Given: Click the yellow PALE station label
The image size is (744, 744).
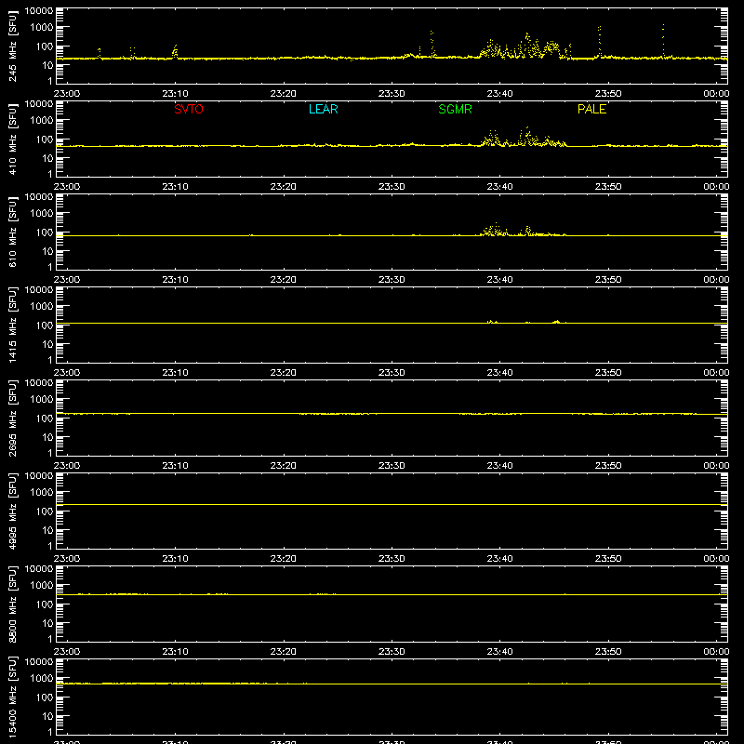Looking at the screenshot, I should tap(591, 109).
